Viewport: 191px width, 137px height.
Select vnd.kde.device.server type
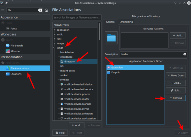pos(77,109)
